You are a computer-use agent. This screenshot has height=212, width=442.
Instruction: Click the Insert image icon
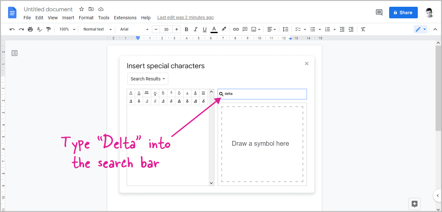pos(254,29)
